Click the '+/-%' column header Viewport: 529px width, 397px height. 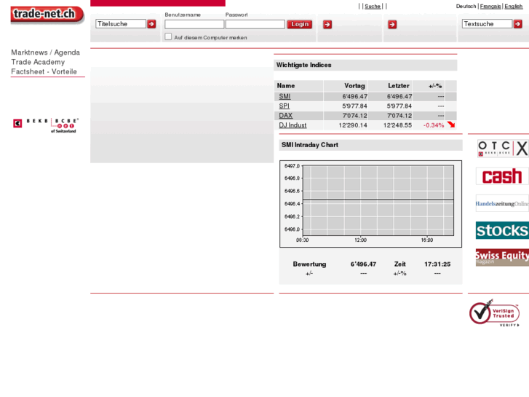point(435,86)
